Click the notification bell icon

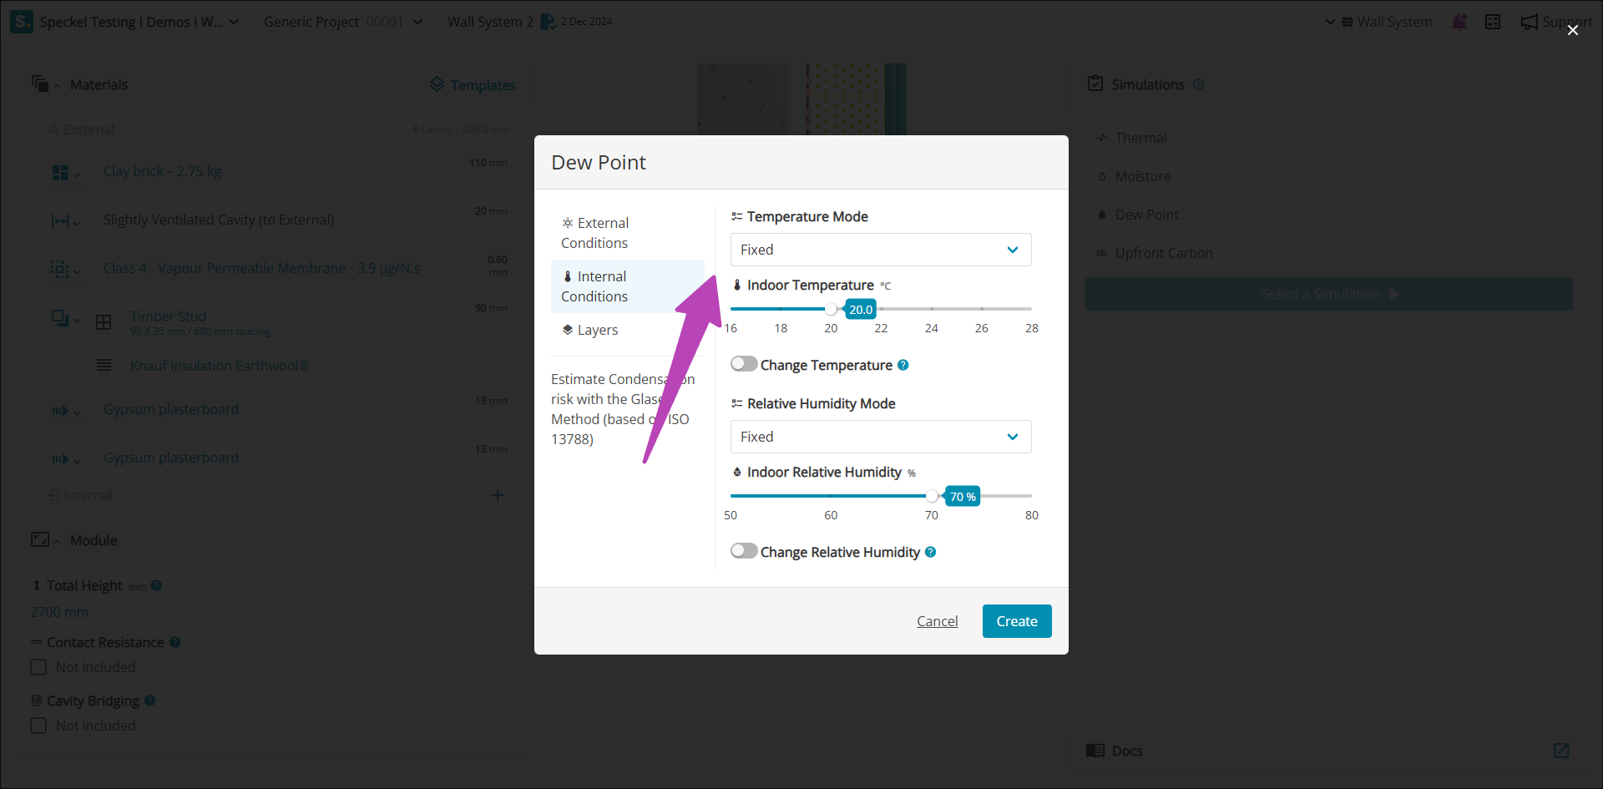[x=1459, y=22]
